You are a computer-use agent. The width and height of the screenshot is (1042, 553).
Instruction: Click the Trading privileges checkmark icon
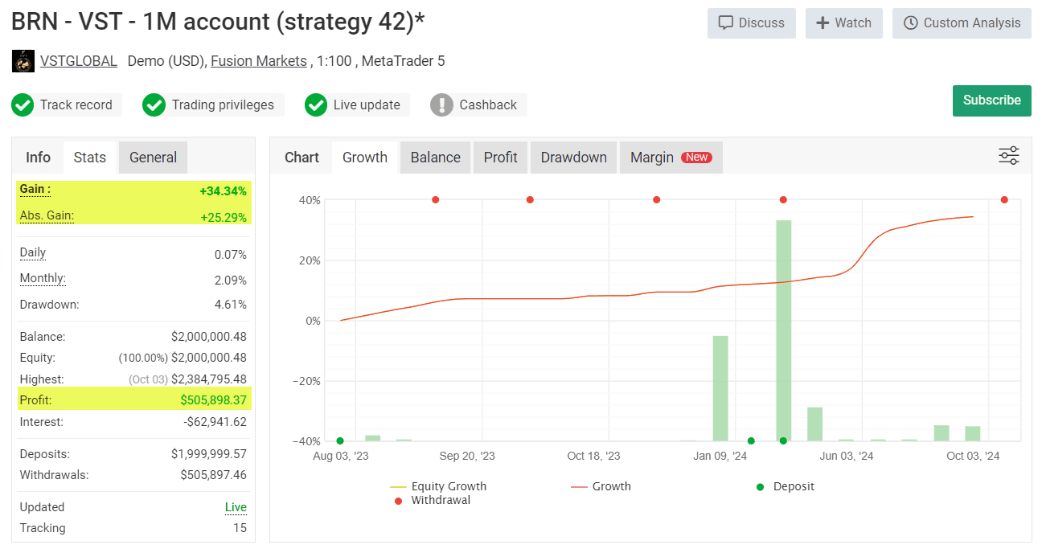tap(154, 105)
